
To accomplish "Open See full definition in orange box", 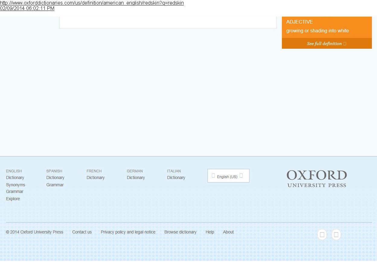I will click(324, 44).
